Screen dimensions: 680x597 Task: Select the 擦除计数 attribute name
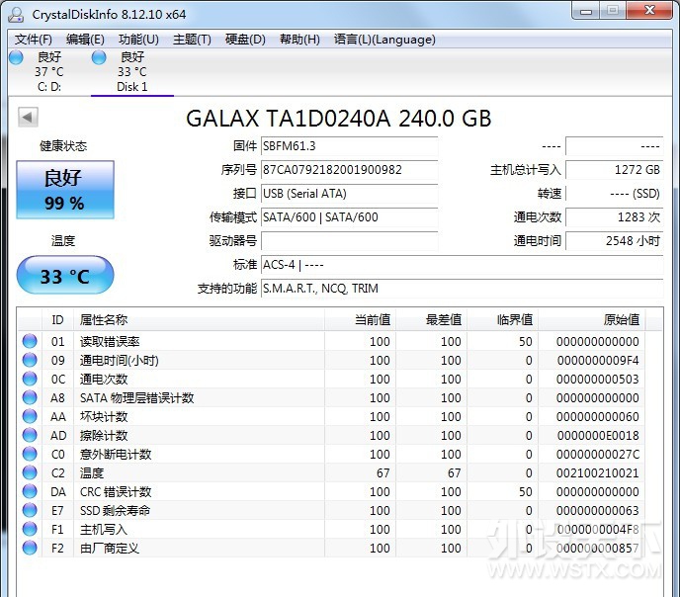tap(104, 435)
